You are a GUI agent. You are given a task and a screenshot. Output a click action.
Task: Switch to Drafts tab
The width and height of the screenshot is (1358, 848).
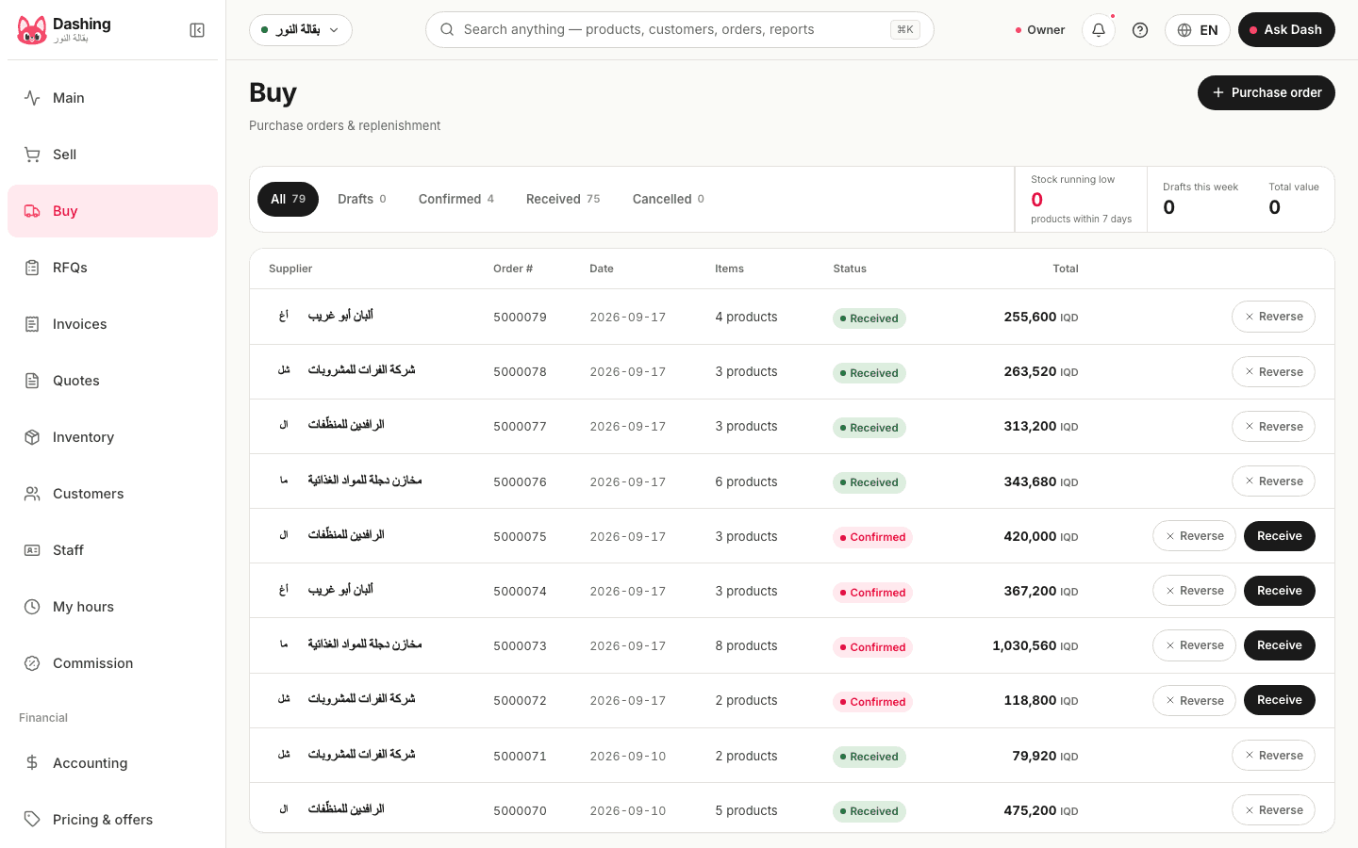tap(362, 199)
